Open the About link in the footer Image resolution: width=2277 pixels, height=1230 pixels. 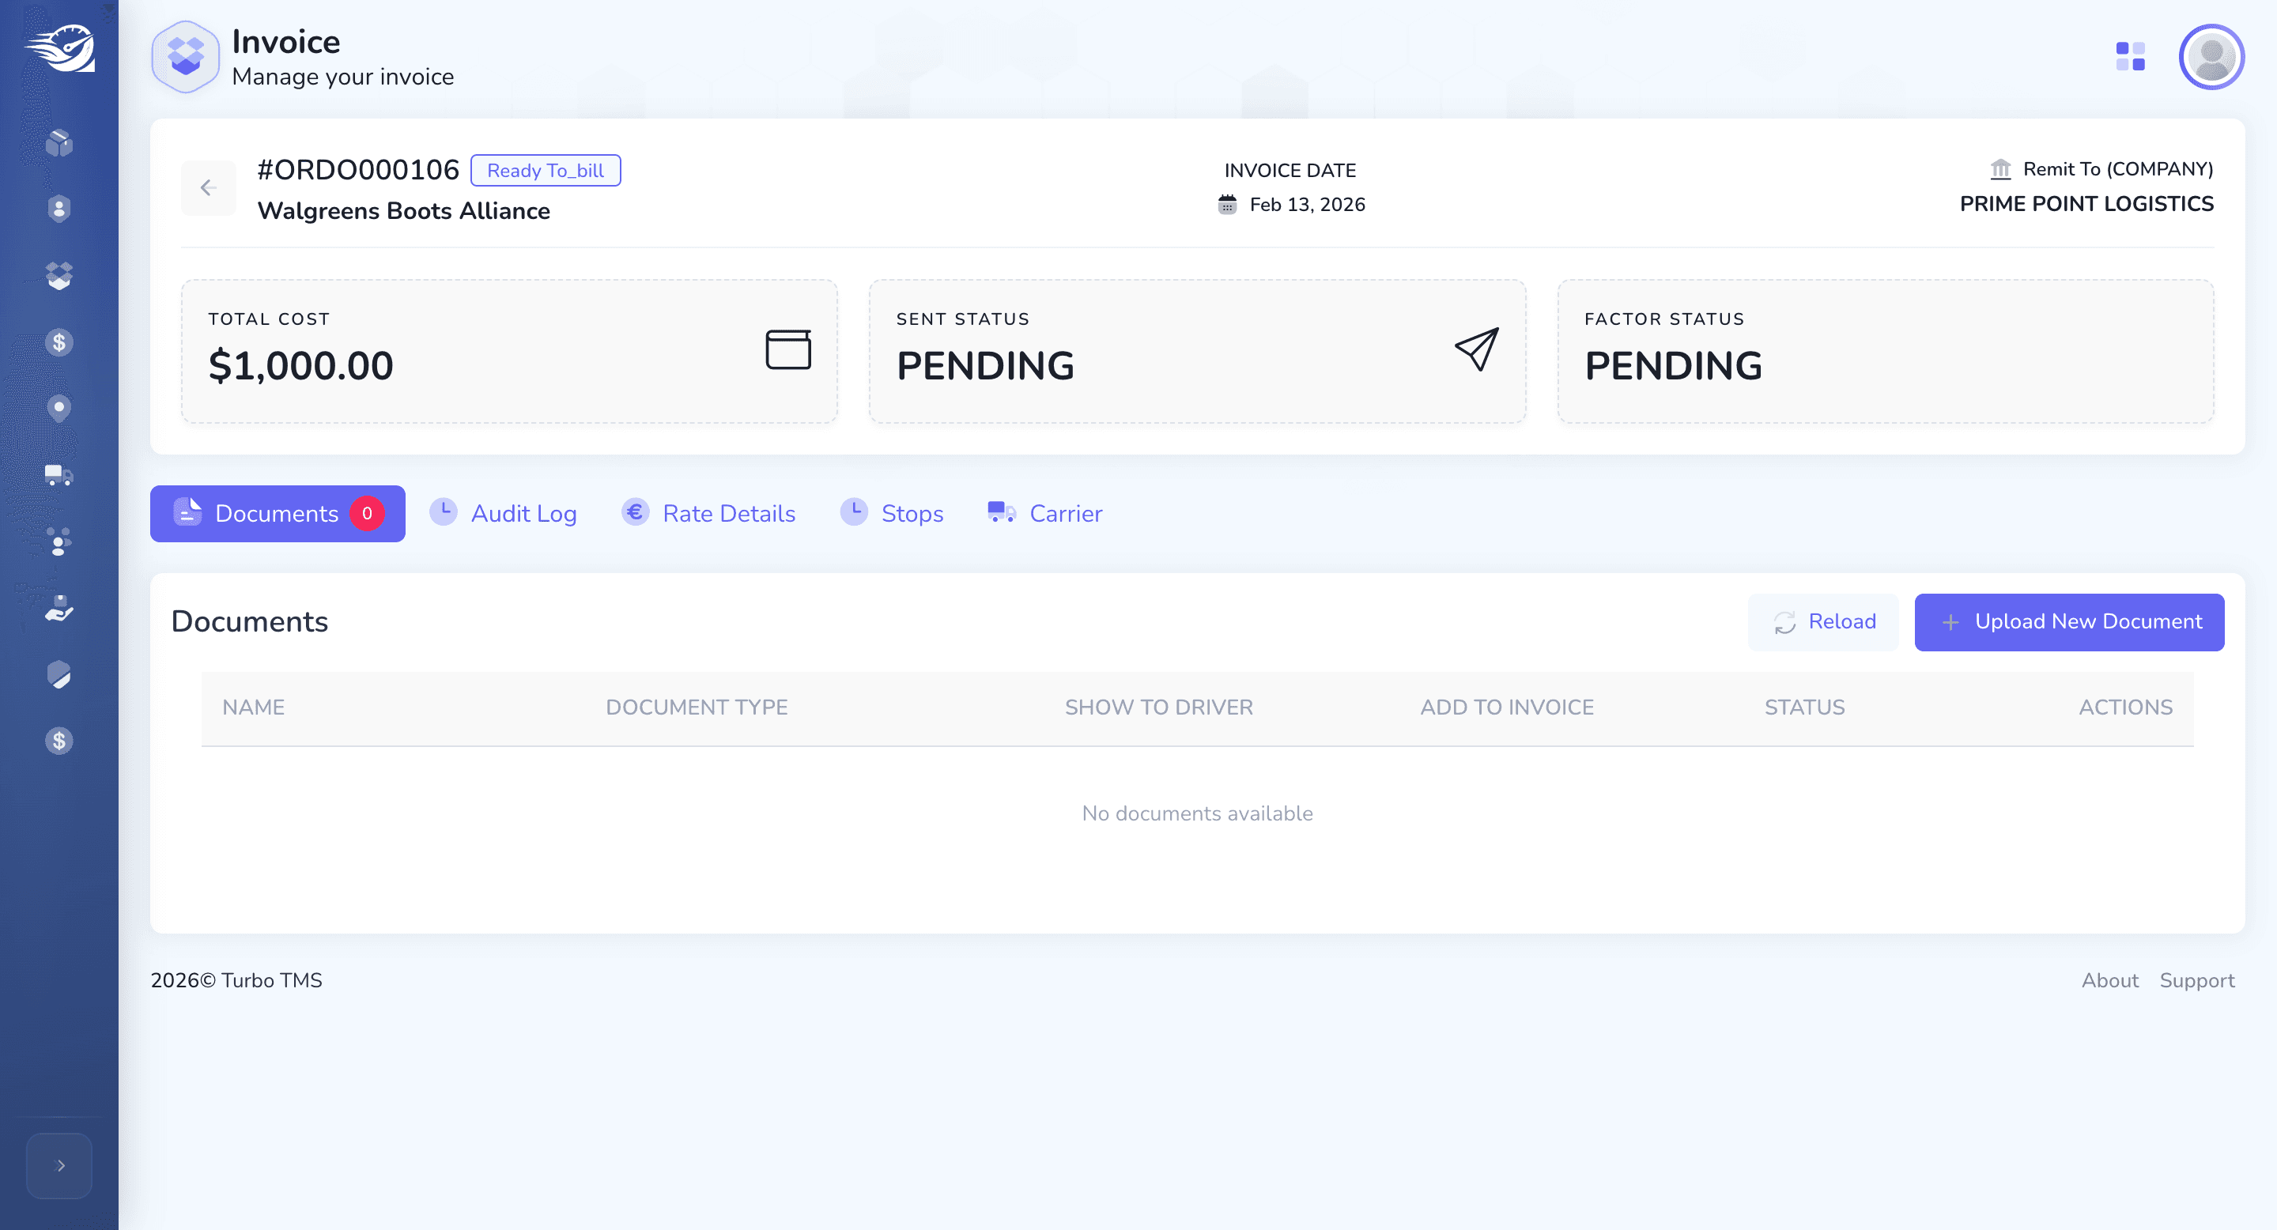point(2110,980)
